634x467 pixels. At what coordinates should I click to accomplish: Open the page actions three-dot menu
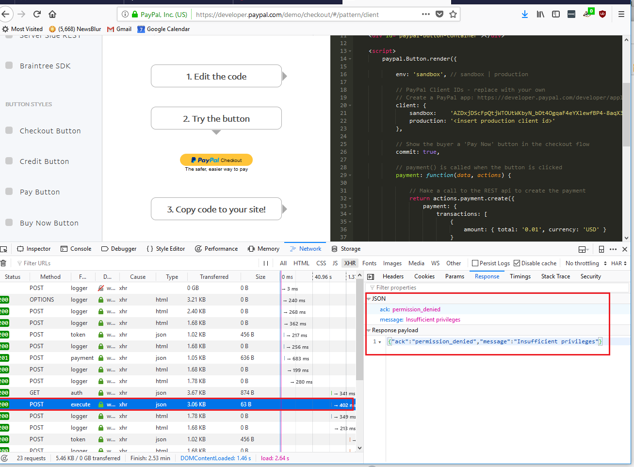[x=426, y=14]
